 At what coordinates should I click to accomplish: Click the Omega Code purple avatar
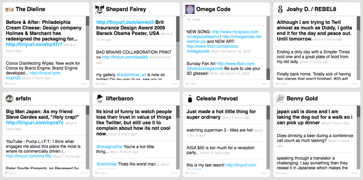pos(190,9)
